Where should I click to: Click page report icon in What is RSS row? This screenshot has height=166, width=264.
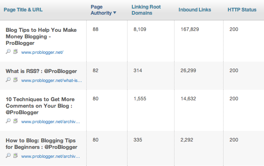click(16, 80)
